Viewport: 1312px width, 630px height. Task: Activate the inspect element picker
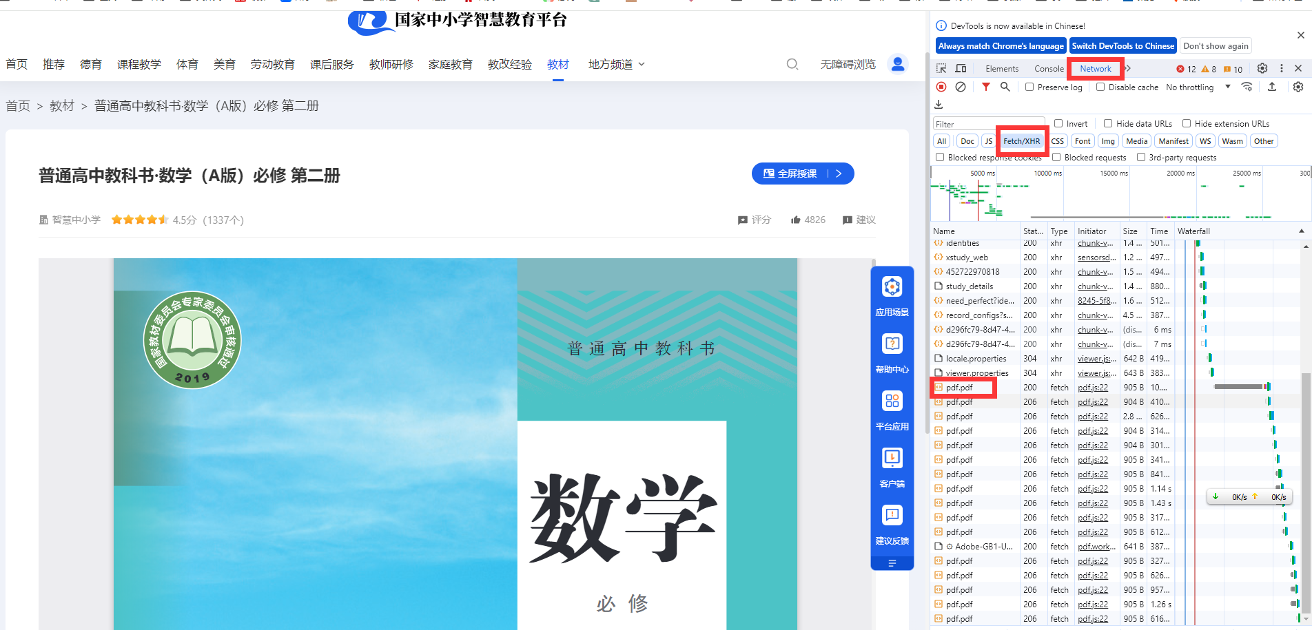coord(941,68)
